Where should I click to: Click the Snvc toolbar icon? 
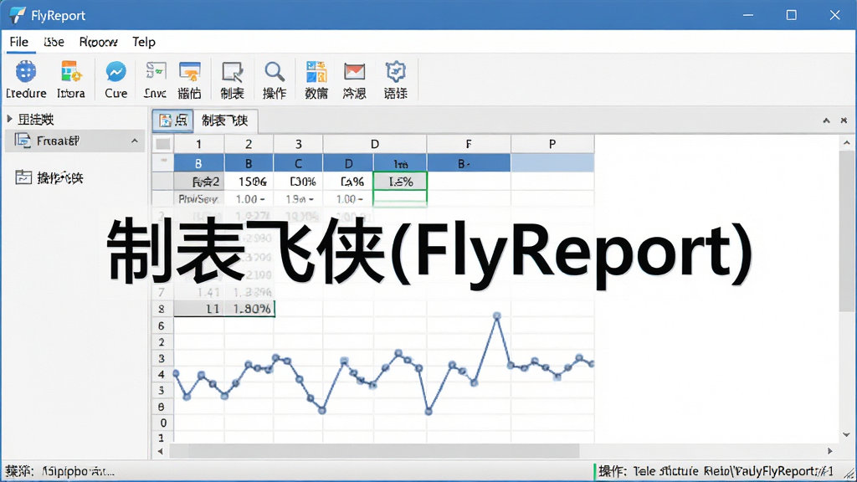click(x=155, y=72)
